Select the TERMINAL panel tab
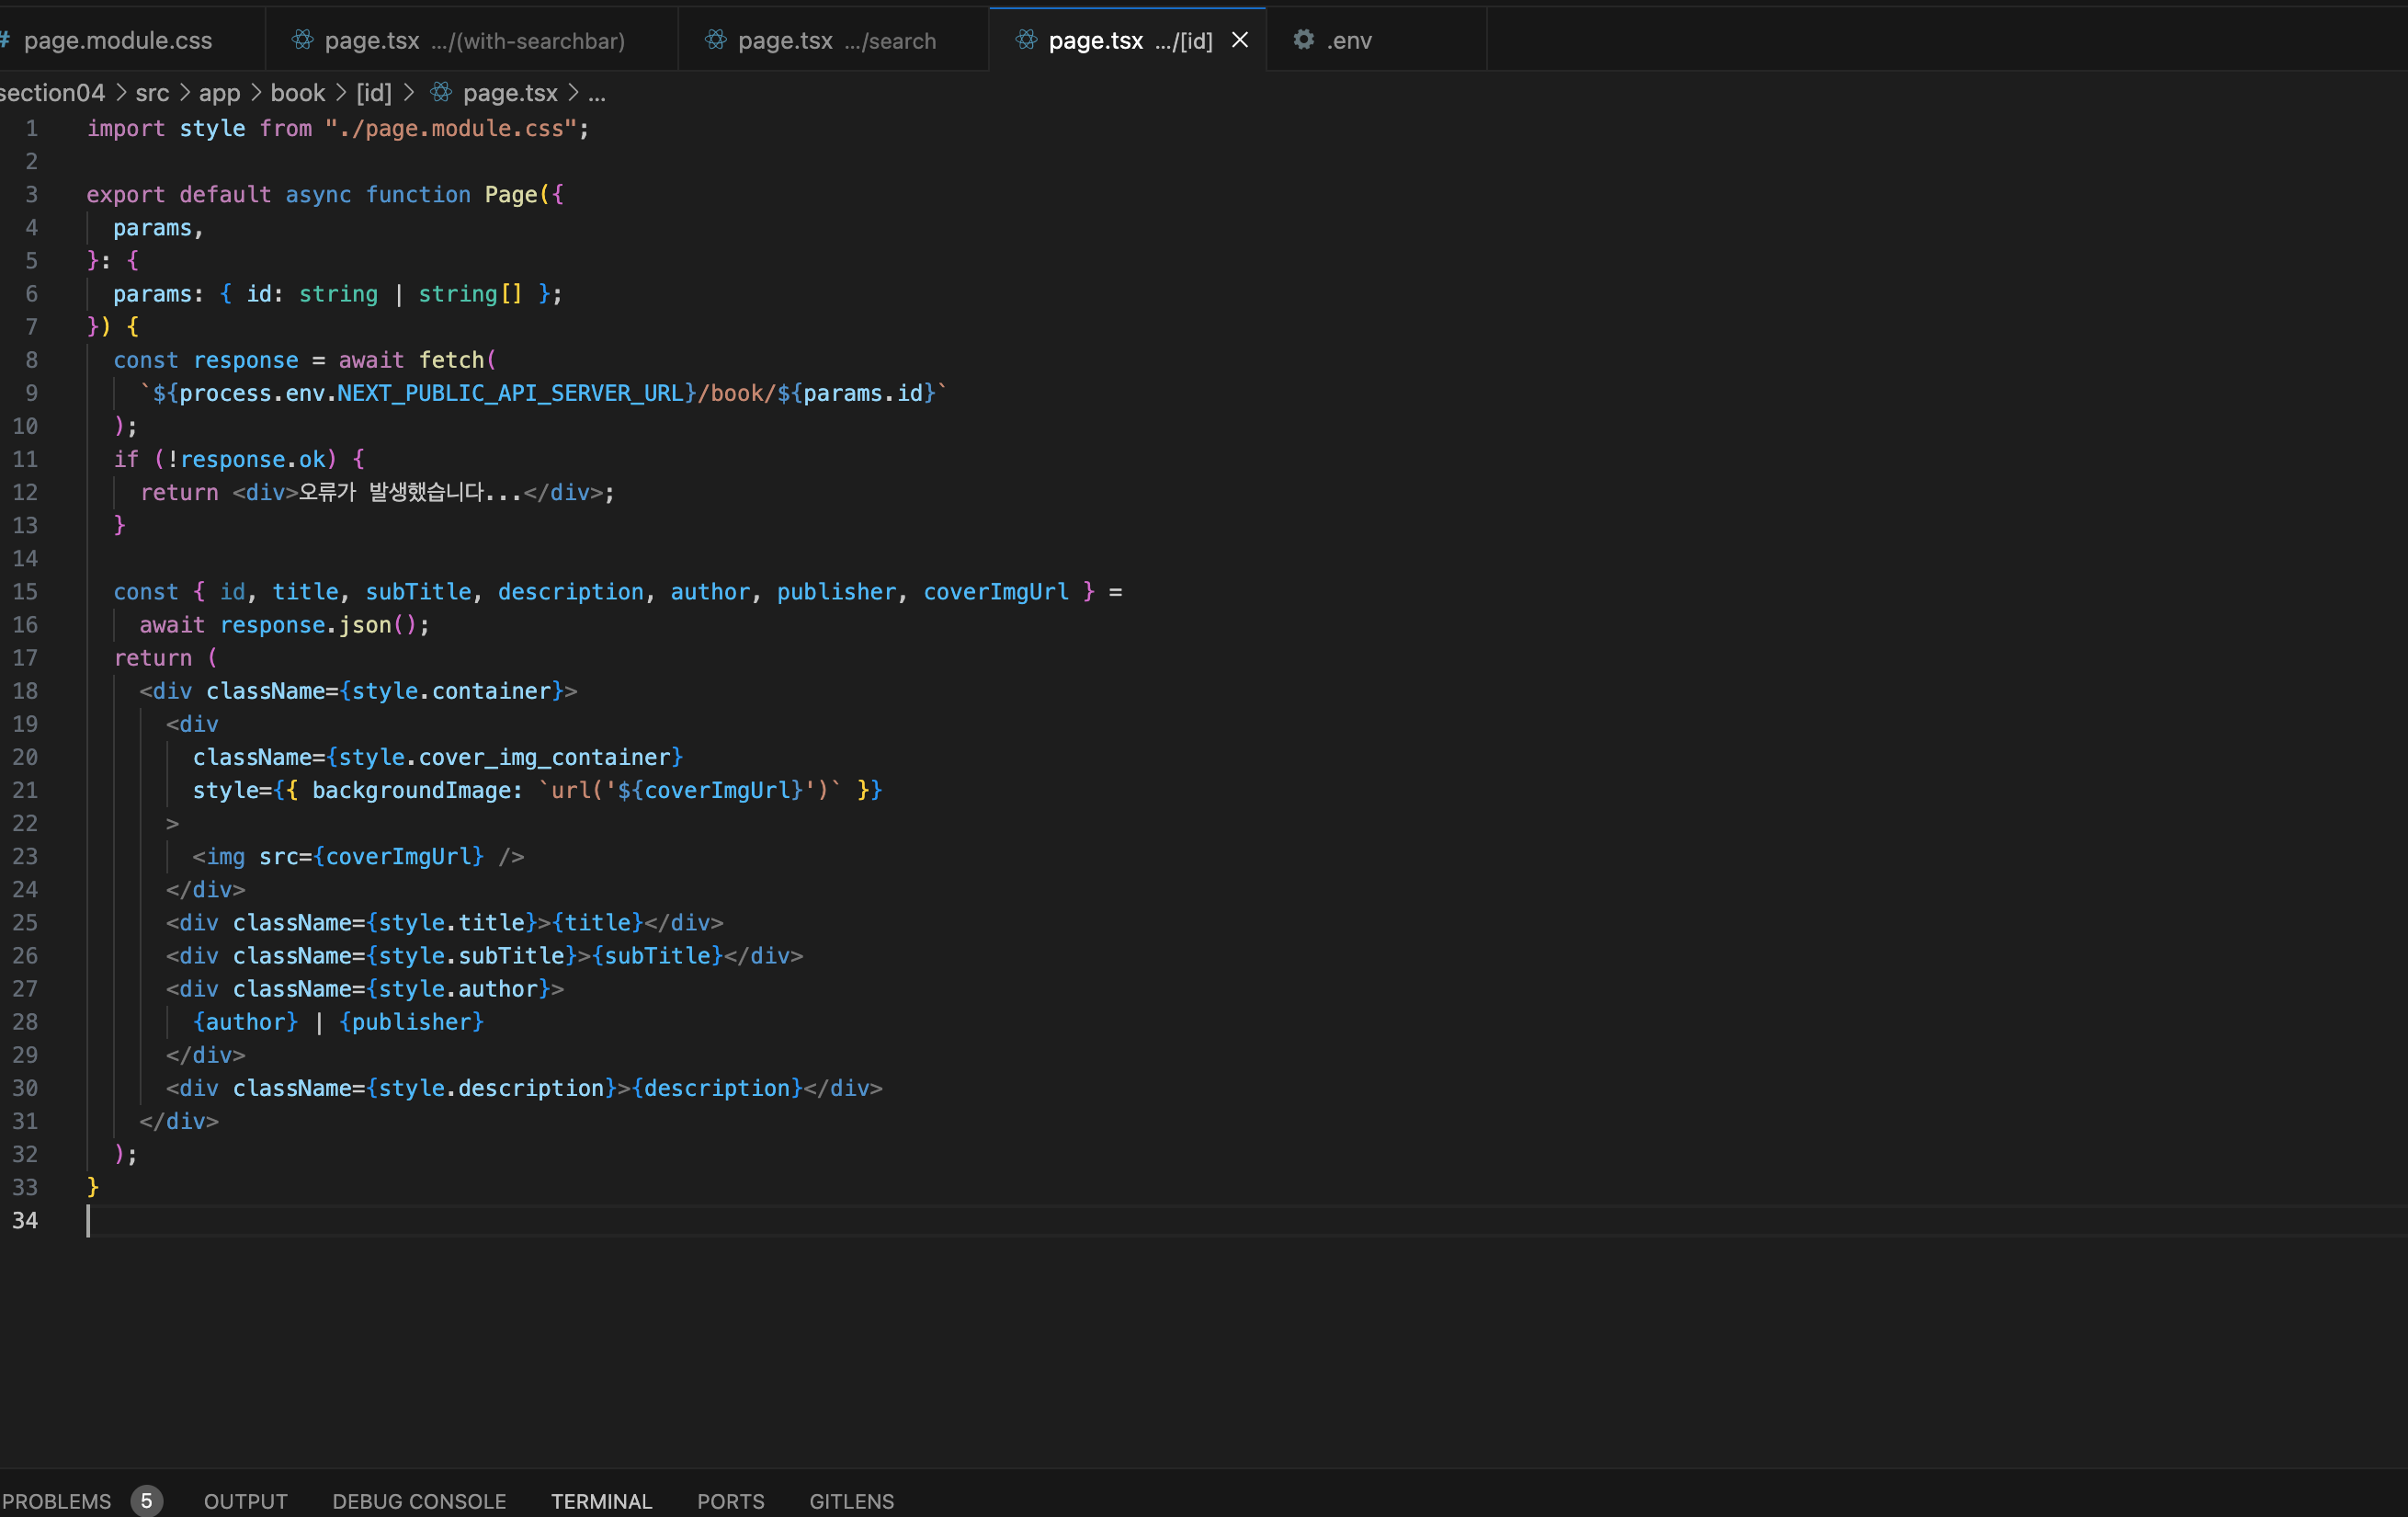2408x1517 pixels. click(x=601, y=1501)
